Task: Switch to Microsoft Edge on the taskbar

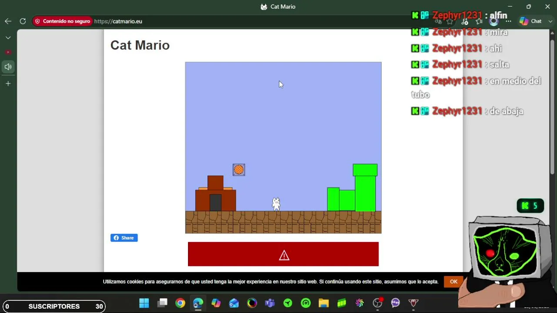Action: pos(198,303)
